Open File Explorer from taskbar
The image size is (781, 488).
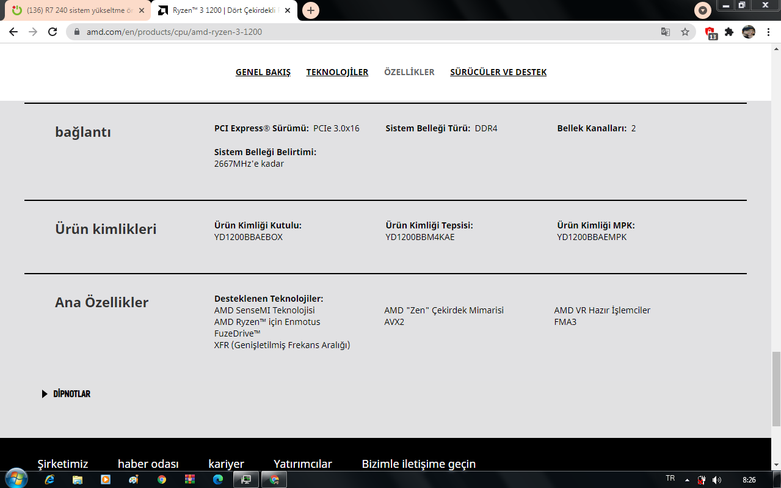click(78, 479)
